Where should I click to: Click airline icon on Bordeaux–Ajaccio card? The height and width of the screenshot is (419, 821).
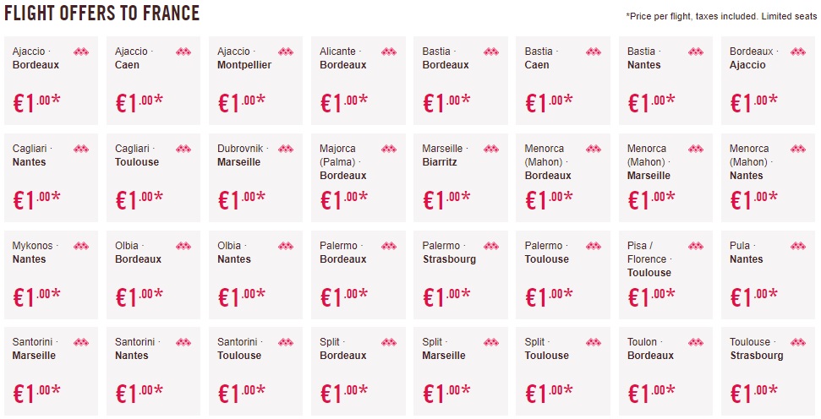coord(798,52)
